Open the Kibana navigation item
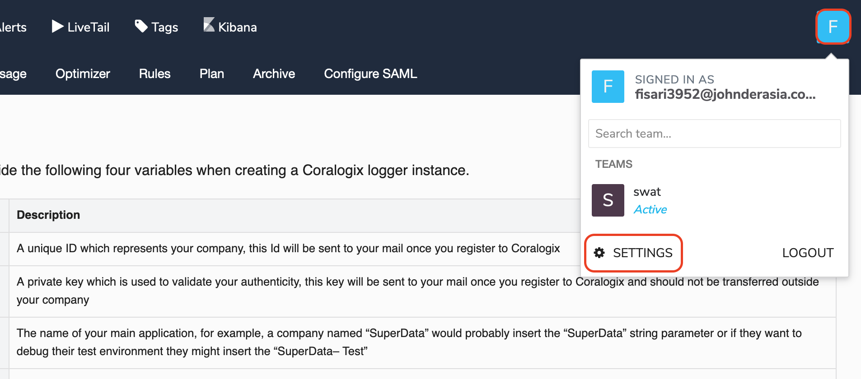Screen dimensions: 861x379 pyautogui.click(x=237, y=28)
